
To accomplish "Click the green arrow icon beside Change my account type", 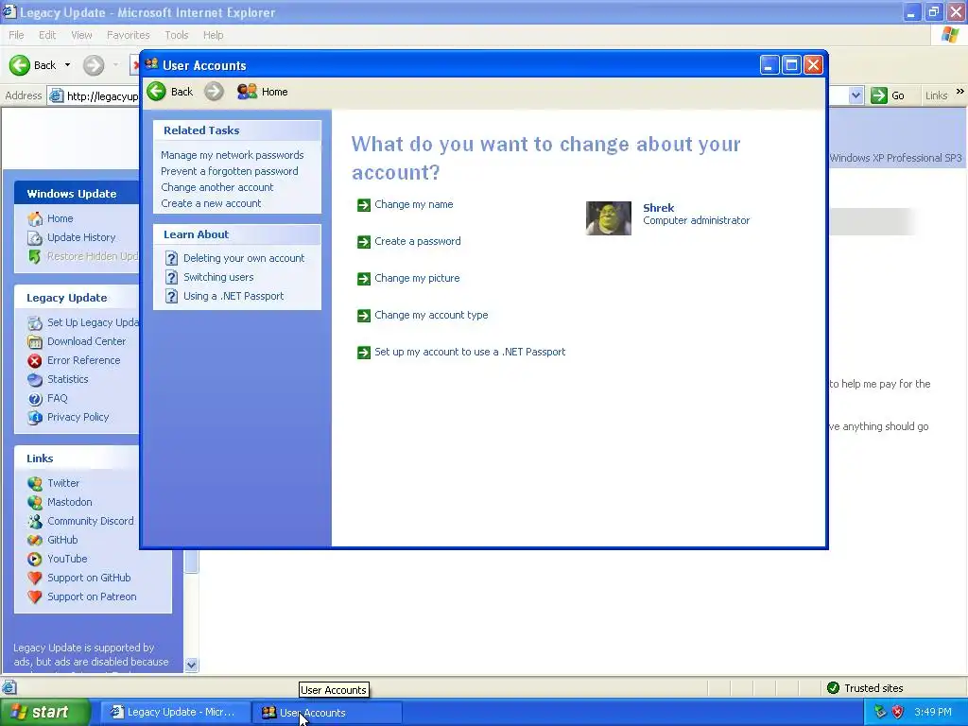I will [x=364, y=316].
